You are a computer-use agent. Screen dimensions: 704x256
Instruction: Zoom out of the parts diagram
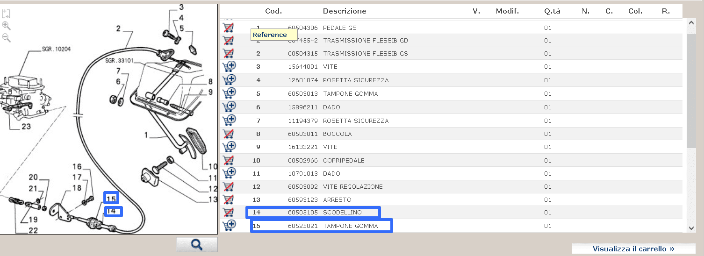[x=6, y=38]
